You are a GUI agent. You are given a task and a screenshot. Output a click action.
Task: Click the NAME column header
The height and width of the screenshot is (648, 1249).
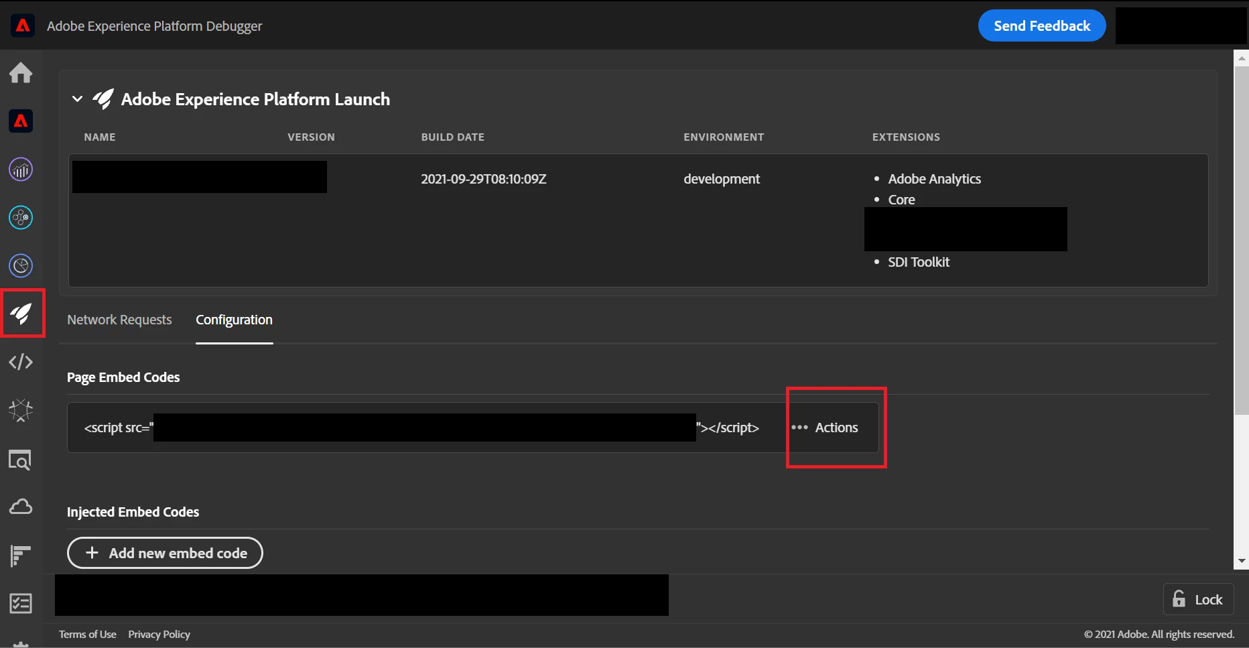100,137
